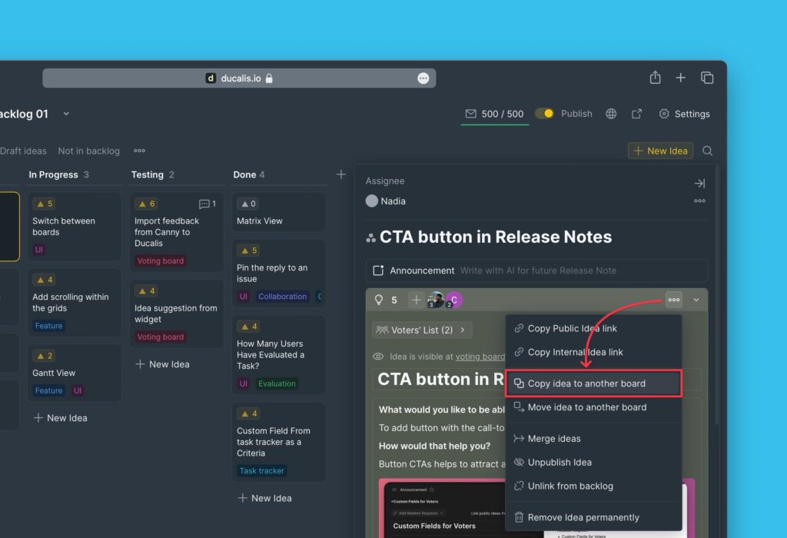
Task: Add a voter with the plus icon
Action: click(416, 300)
